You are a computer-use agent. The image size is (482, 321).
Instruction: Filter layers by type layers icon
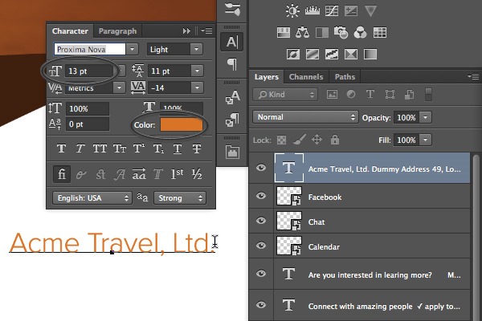coord(370,95)
